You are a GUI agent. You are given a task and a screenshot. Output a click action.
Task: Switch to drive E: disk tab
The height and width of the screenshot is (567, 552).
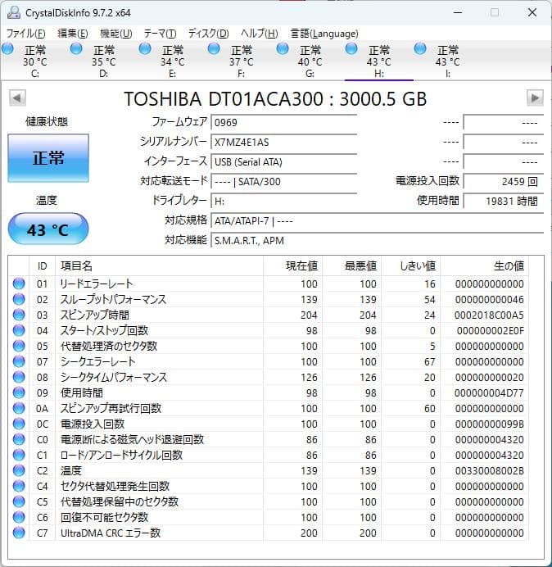click(173, 61)
